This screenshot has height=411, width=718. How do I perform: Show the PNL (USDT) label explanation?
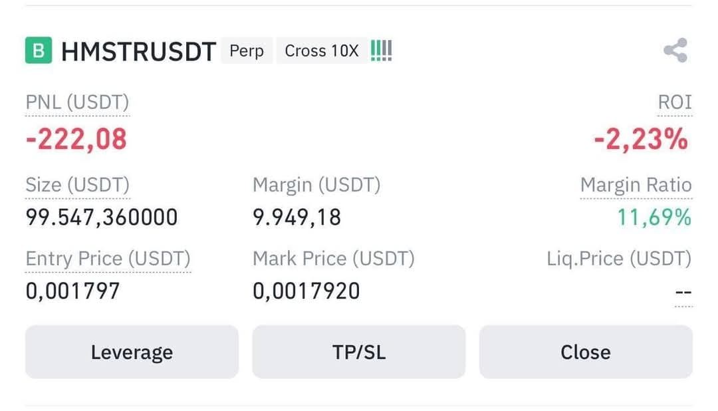point(77,102)
